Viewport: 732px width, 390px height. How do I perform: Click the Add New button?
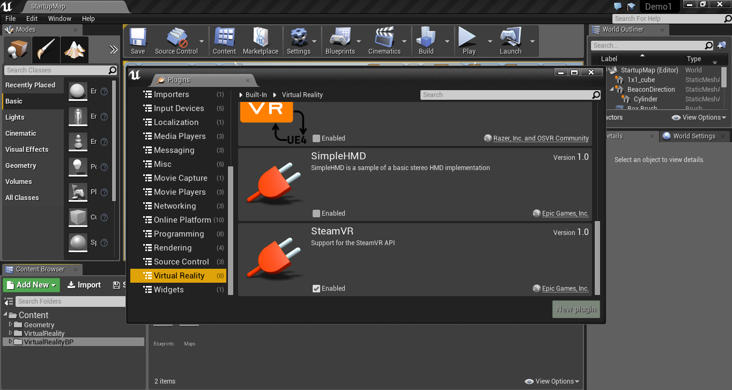[31, 285]
